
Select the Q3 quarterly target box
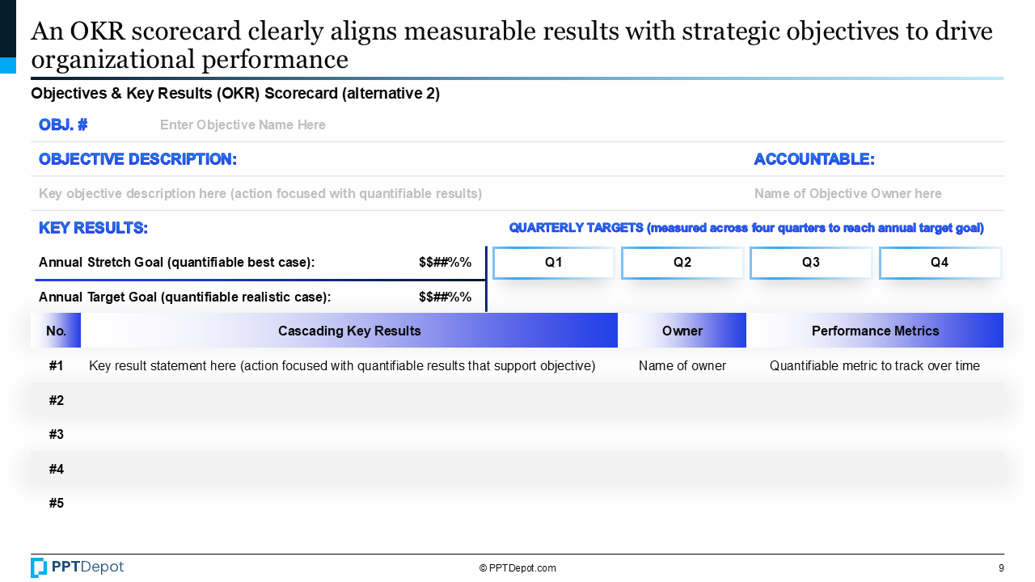tap(811, 263)
